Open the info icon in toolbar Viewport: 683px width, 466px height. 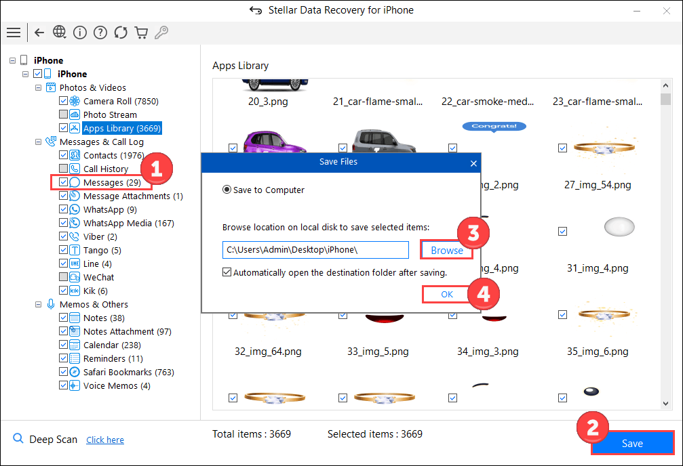(80, 33)
